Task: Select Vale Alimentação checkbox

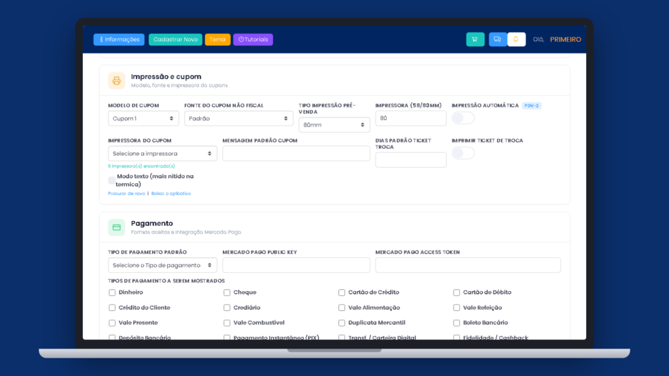Action: [342, 308]
